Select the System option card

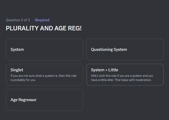(x=44, y=50)
